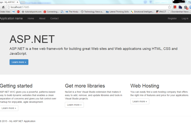
Task: Click Learn more under Web Hosting
Action: tap(140, 101)
